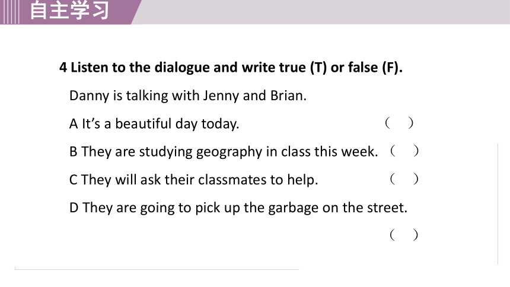Select the 自主学习 header title

[x=69, y=10]
